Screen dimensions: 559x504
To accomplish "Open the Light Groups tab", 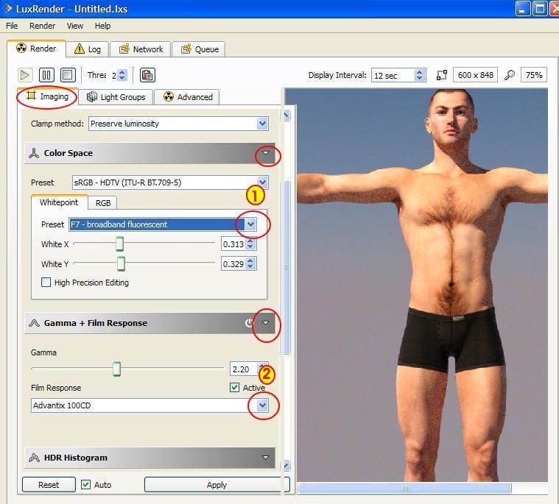I will point(116,97).
